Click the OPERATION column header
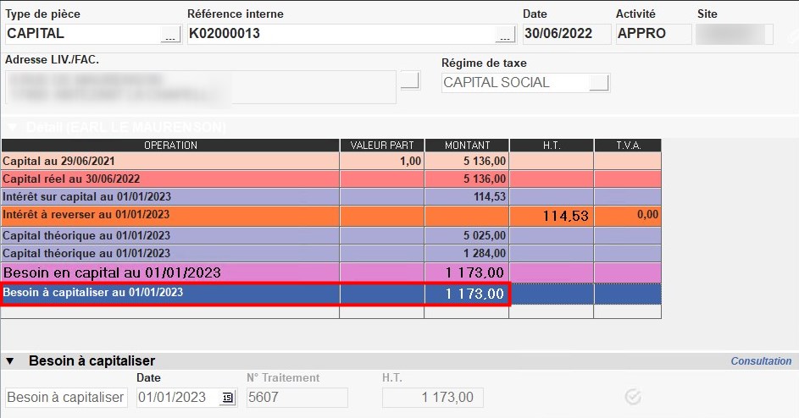The height and width of the screenshot is (418, 799). (170, 146)
